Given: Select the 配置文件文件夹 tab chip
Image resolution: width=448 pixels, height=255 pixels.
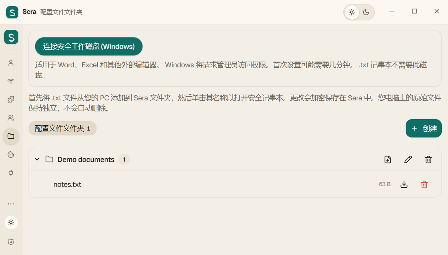Looking at the screenshot, I should pyautogui.click(x=62, y=128).
